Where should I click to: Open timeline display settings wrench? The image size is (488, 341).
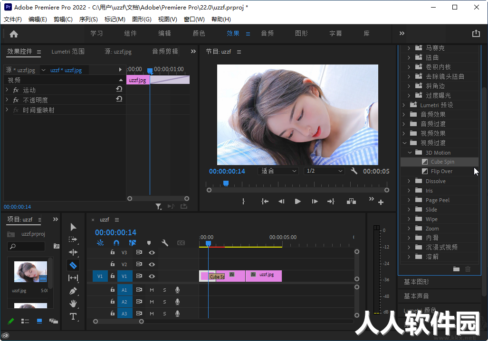tap(165, 243)
